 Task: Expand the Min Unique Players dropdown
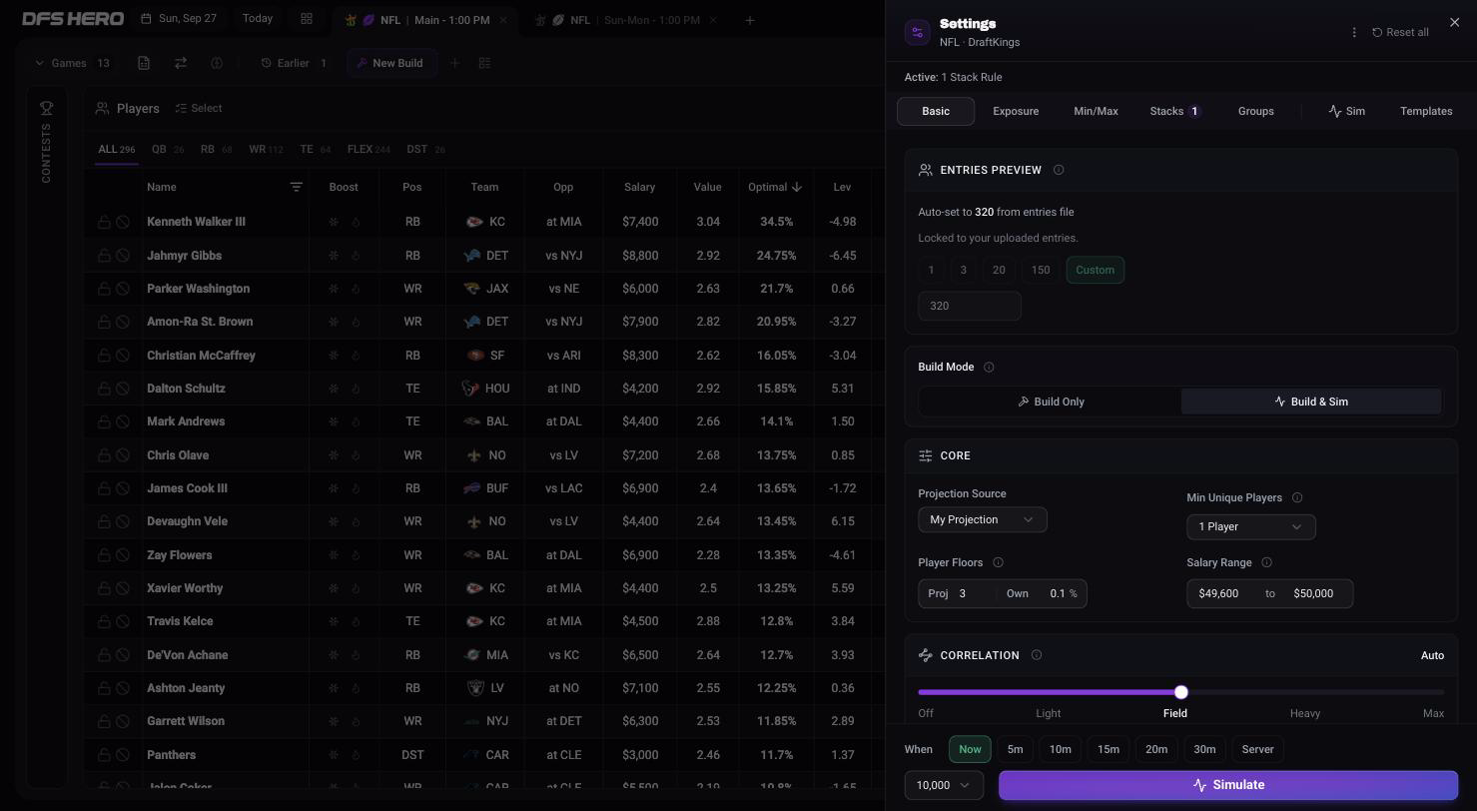(1250, 526)
